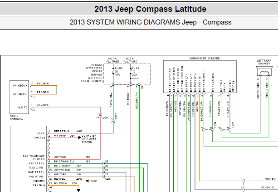Image resolution: width=278 pixels, height=192 pixels.
Task: Click the "RAD LT RR -" pin label
Action: tap(37, 167)
